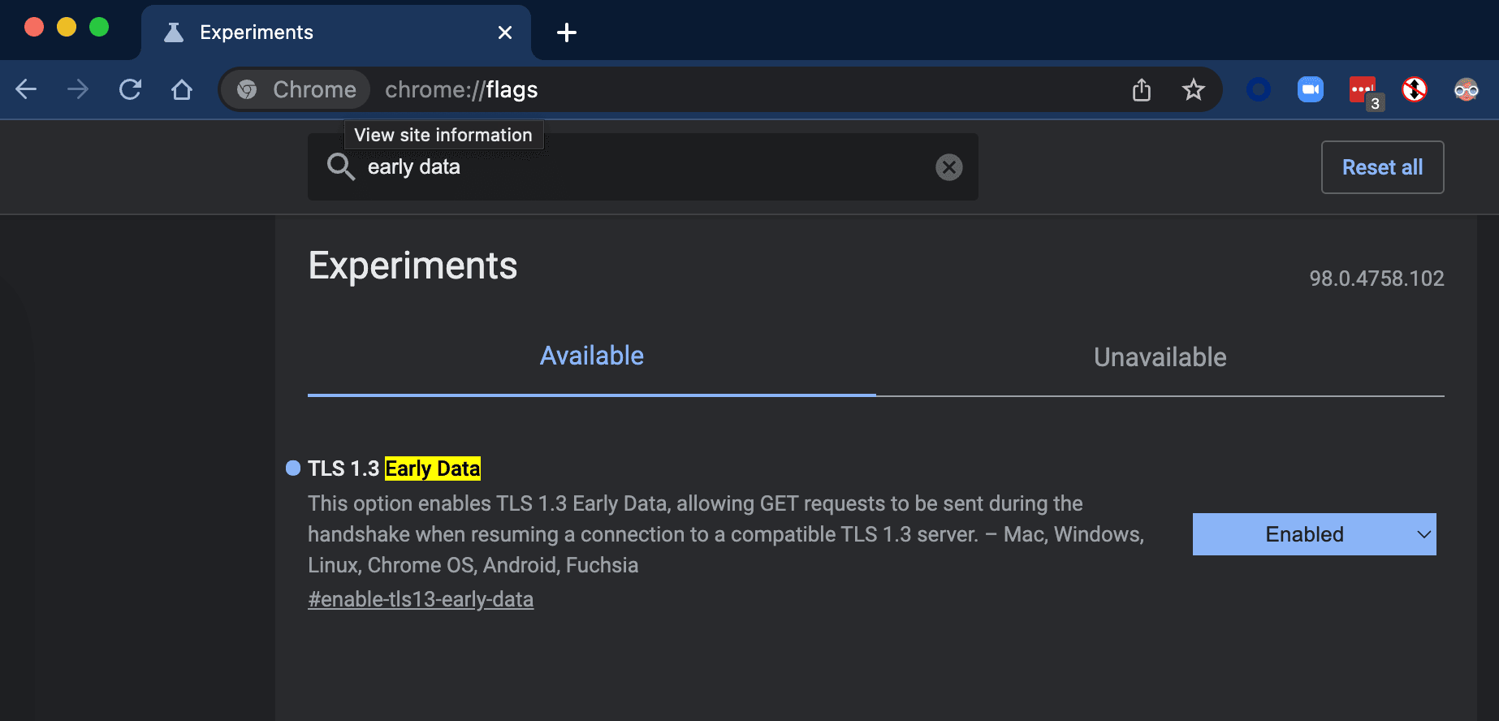
Task: Click the Chrome site information chip
Action: click(x=296, y=89)
